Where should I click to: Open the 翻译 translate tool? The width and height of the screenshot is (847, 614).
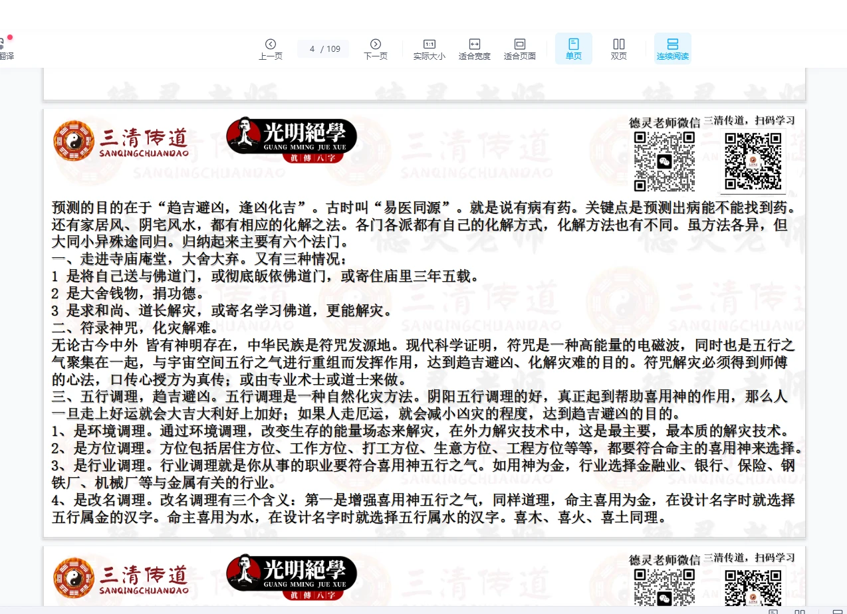[x=5, y=50]
